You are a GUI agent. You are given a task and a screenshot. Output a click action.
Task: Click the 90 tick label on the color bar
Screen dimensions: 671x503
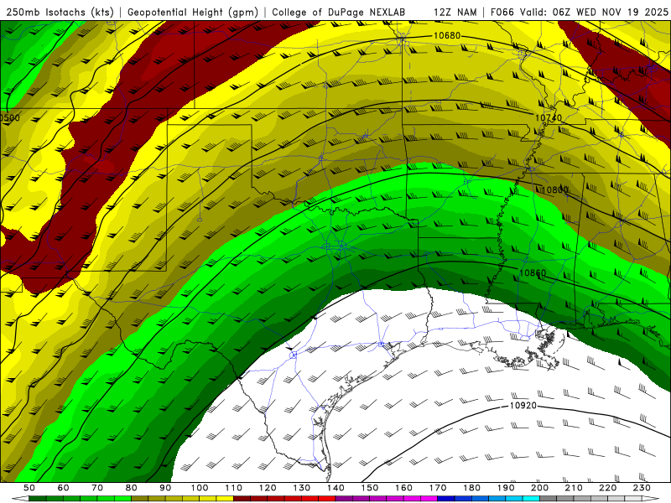point(165,488)
